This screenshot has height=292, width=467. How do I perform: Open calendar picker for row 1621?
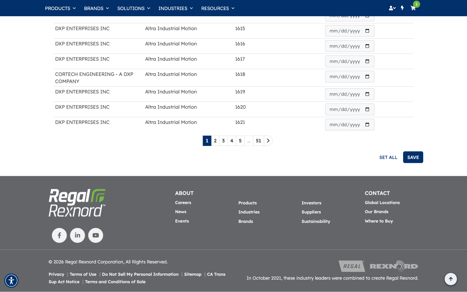point(367,125)
